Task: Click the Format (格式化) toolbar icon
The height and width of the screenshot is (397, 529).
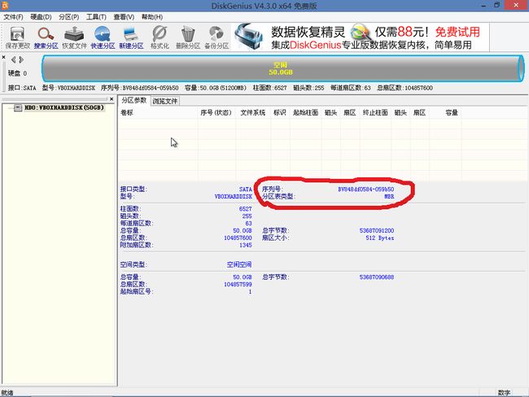Action: click(160, 37)
